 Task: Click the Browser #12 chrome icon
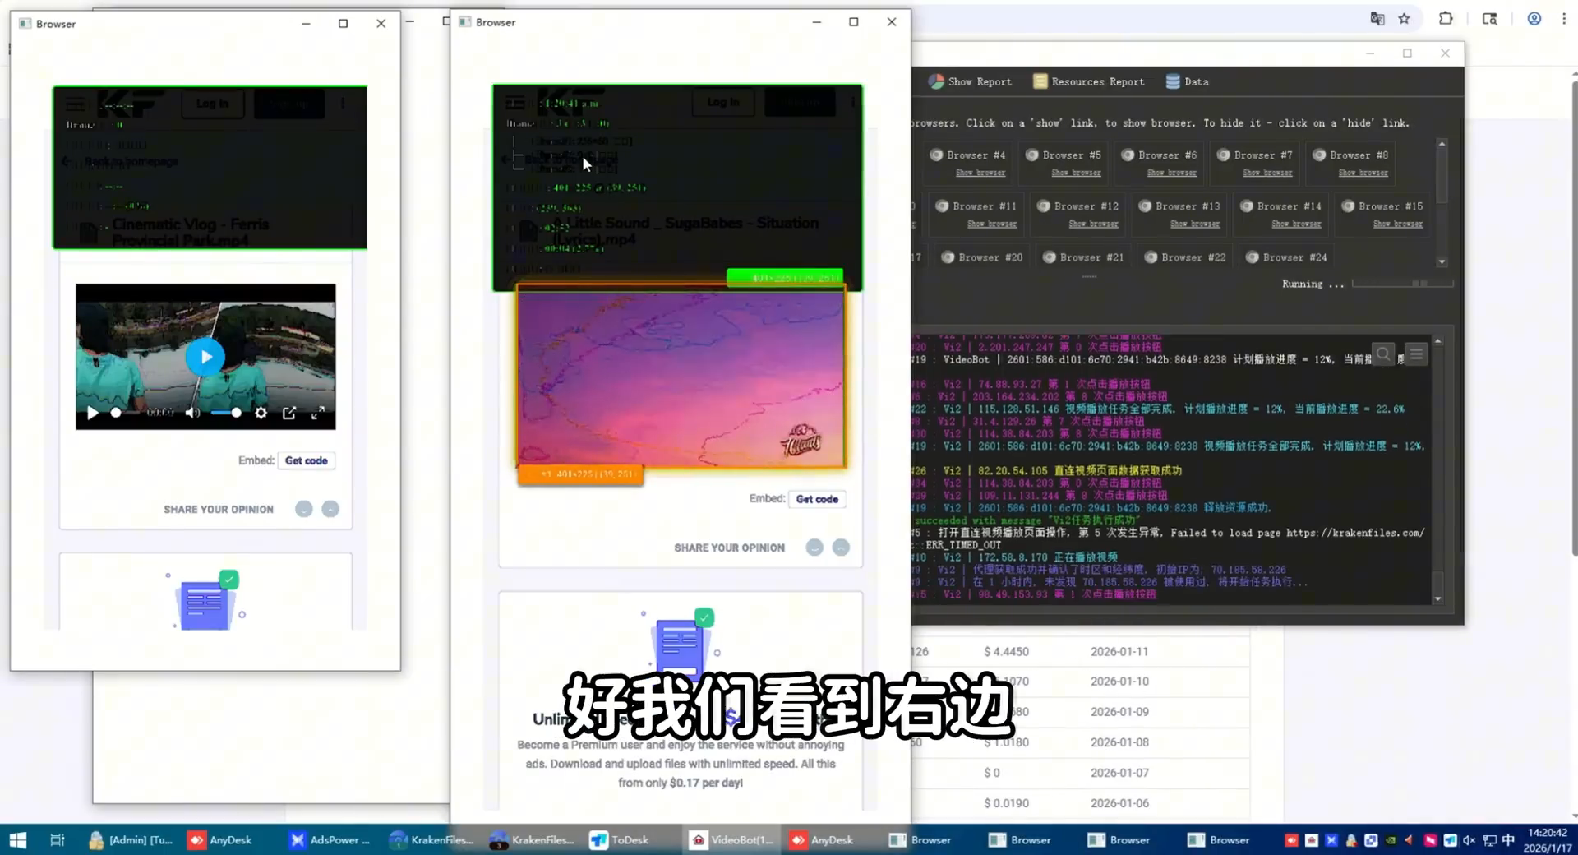click(1043, 206)
